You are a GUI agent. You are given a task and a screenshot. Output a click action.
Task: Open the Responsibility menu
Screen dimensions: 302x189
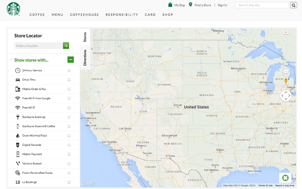coord(122,15)
